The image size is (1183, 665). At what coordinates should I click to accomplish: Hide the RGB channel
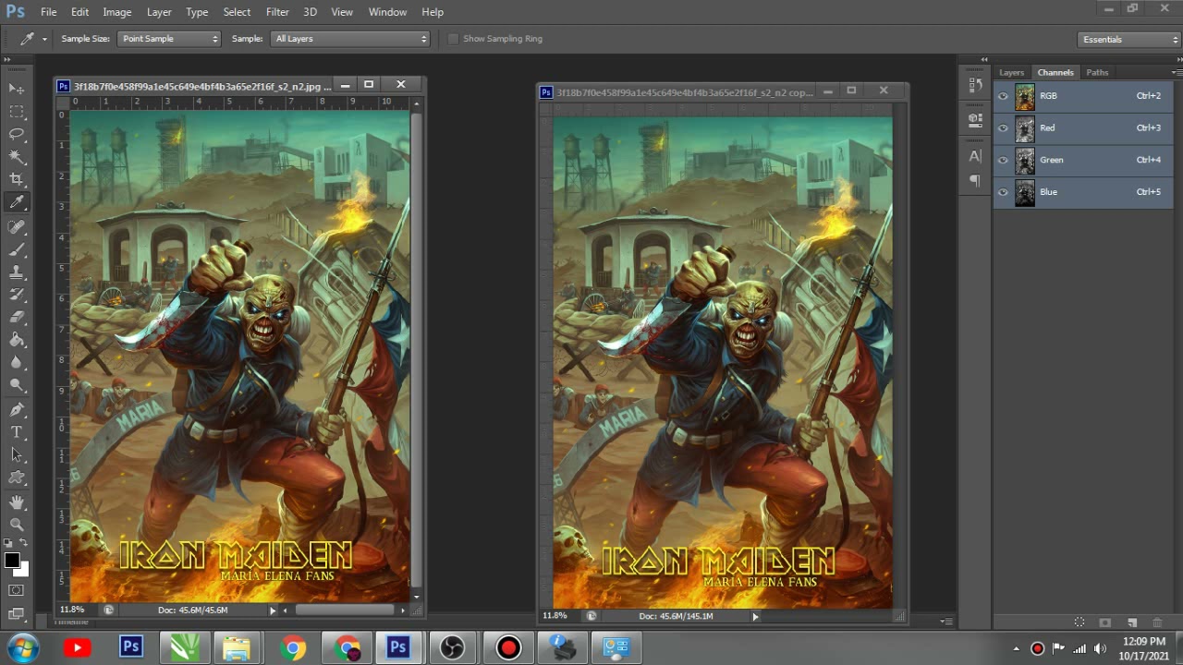coord(1003,96)
